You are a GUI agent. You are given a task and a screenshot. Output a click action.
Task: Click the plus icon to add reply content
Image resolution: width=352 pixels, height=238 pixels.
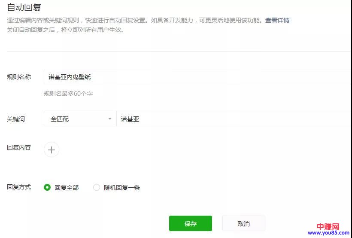52,150
